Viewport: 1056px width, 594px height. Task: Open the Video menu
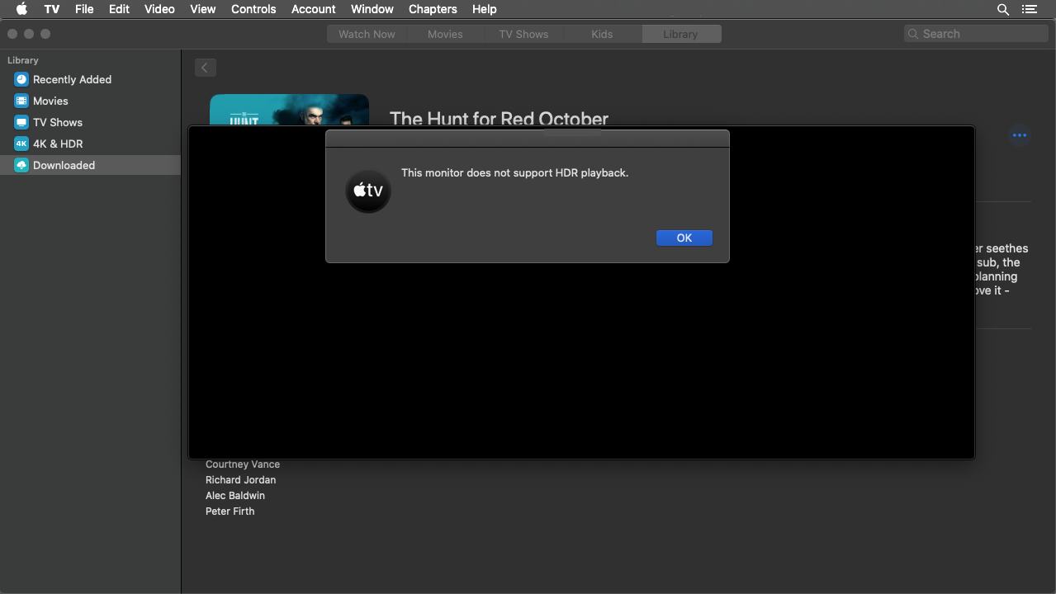coord(159,9)
